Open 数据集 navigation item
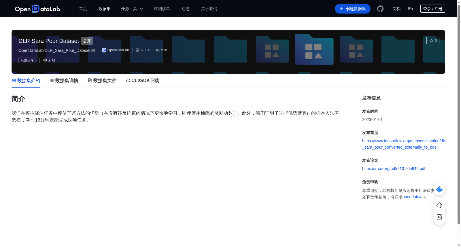This screenshot has height=248, width=461. 104,9
